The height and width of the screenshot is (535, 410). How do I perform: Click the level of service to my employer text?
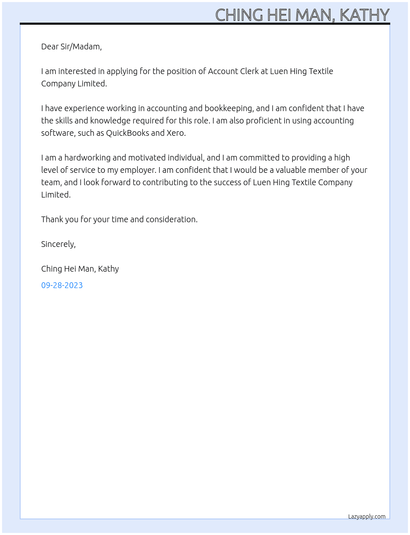coord(99,170)
